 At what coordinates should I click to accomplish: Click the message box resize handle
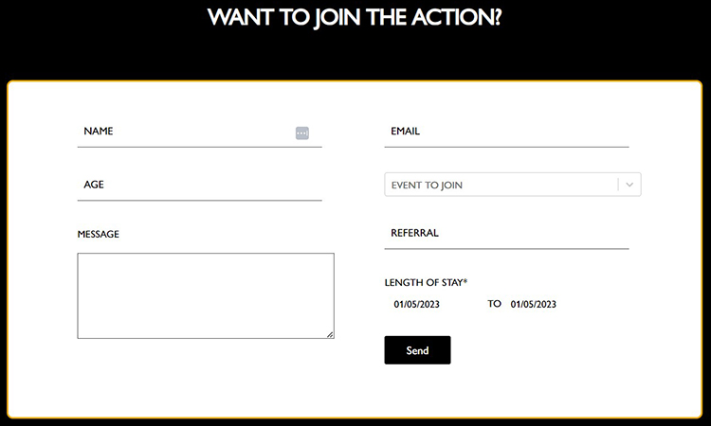pyautogui.click(x=330, y=334)
